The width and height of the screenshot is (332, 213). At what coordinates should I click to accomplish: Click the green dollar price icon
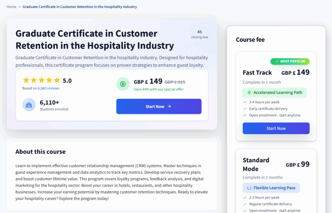(x=123, y=84)
